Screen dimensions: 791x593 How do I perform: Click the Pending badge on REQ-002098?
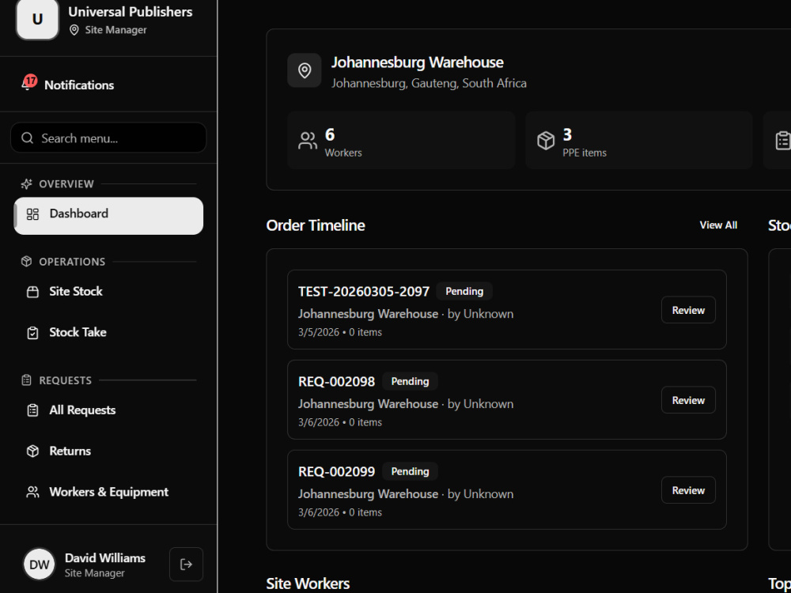[x=410, y=382]
